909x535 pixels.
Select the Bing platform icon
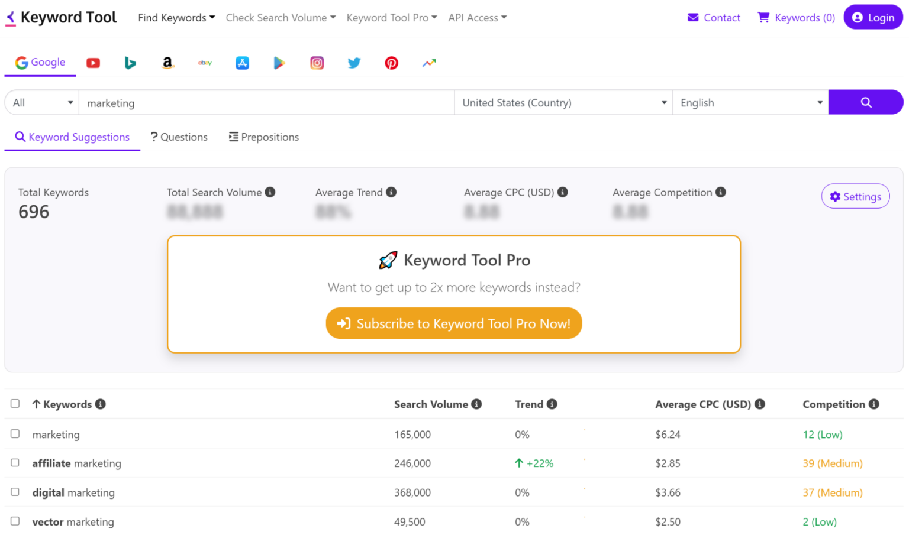130,63
